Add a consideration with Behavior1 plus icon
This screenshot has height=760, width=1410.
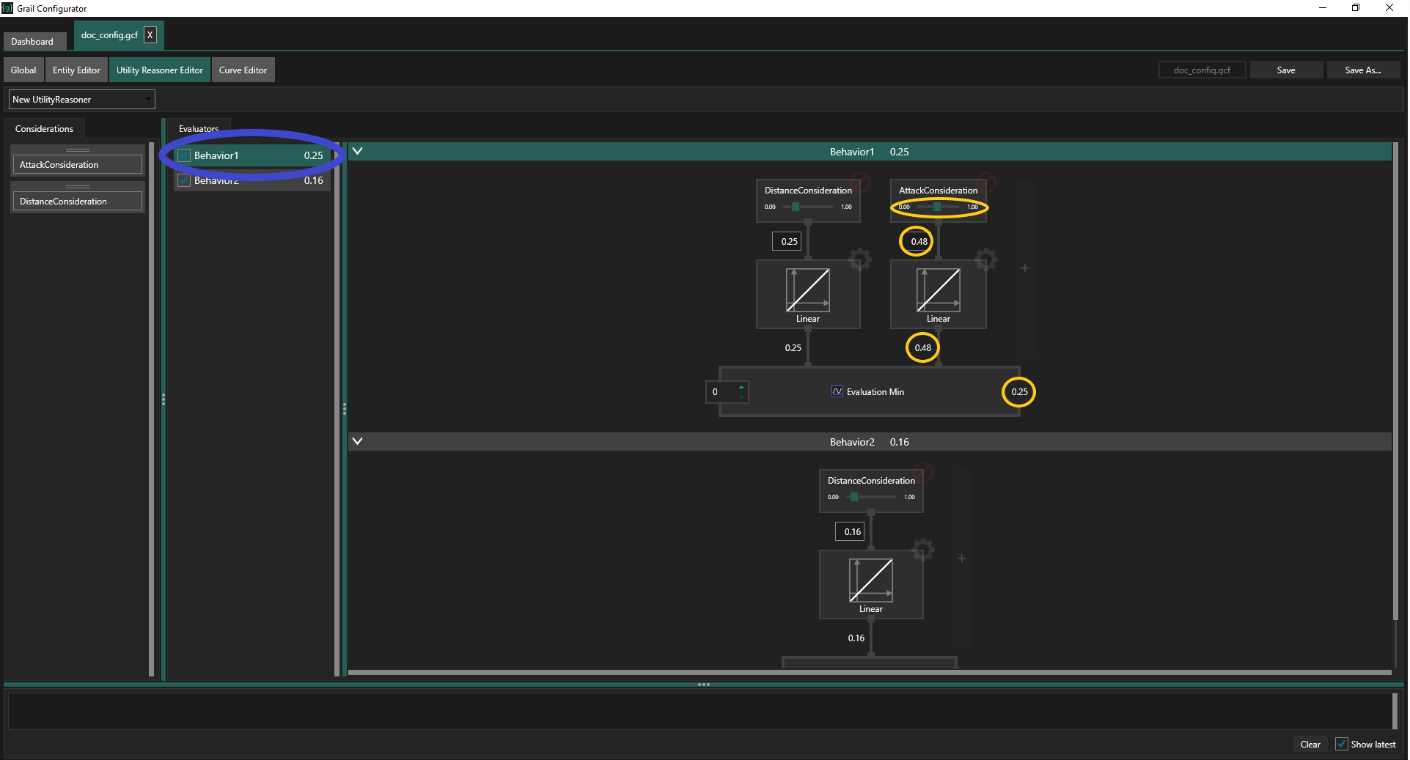[1024, 268]
